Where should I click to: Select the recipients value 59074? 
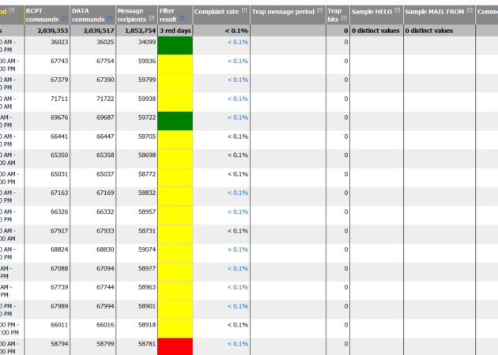[147, 249]
